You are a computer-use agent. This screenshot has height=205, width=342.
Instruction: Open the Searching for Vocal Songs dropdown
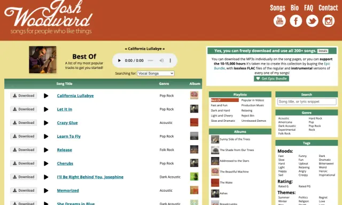point(156,74)
